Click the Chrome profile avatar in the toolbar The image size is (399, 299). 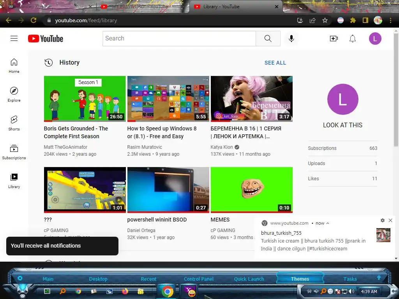point(378,20)
